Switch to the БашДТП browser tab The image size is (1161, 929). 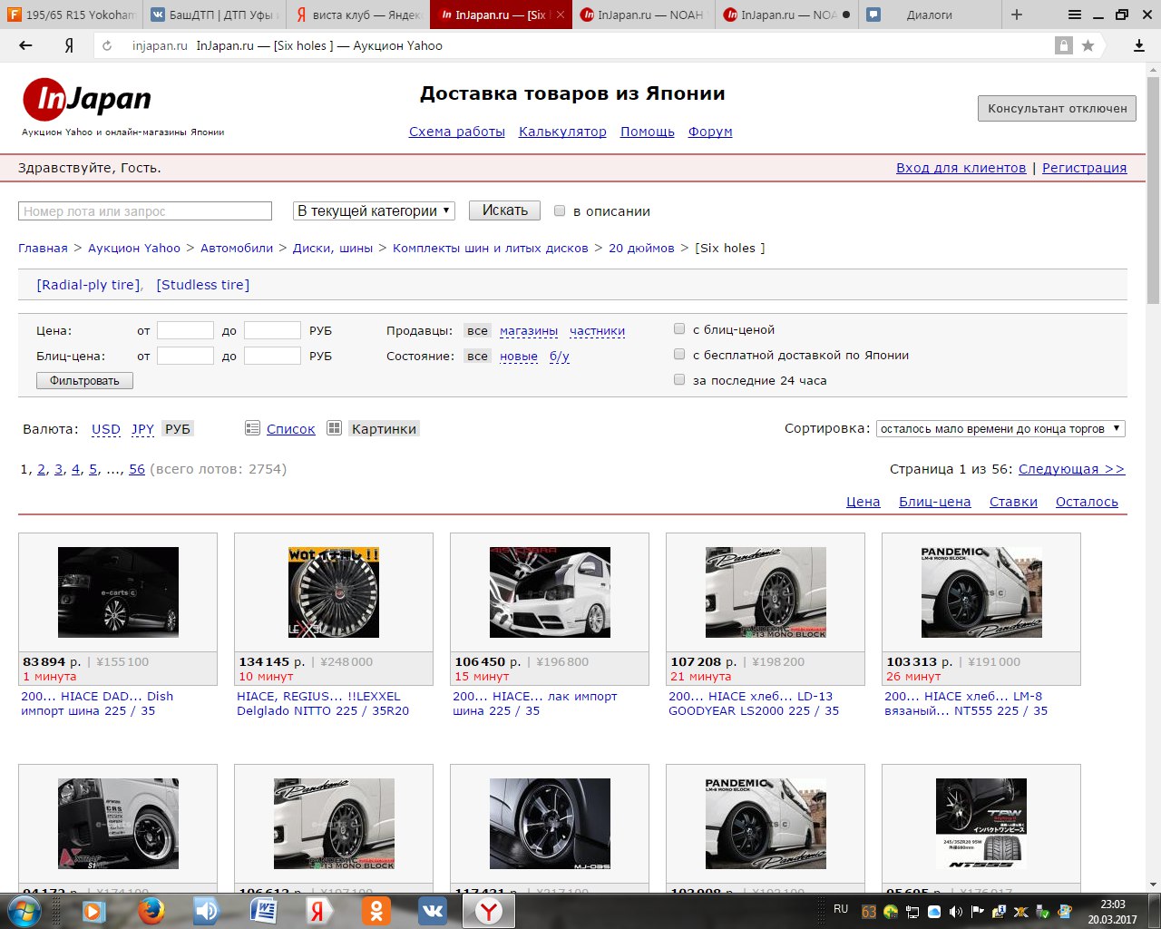[214, 15]
